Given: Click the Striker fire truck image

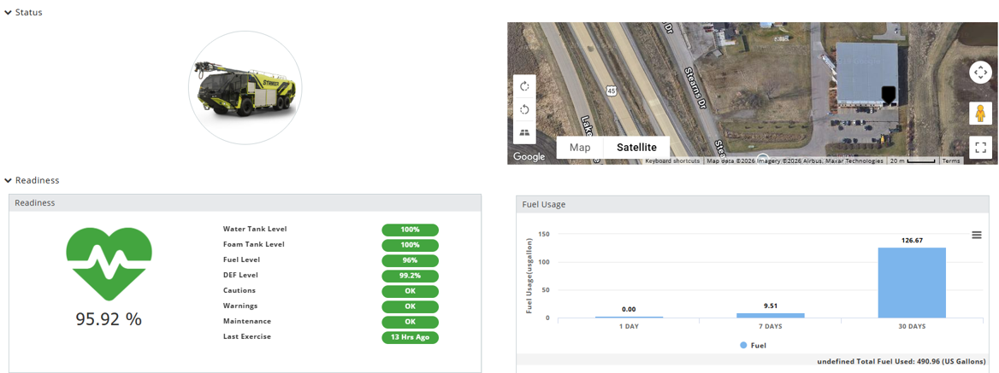Looking at the screenshot, I should coord(245,88).
